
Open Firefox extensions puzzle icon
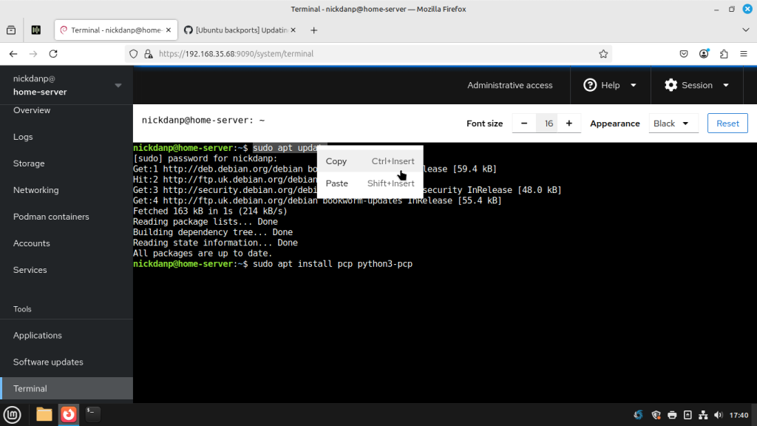[724, 54]
